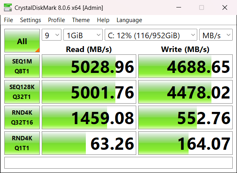Click the RND4K Q32T16 write result 552.76
Screen dimensions: 237x173
(185, 117)
